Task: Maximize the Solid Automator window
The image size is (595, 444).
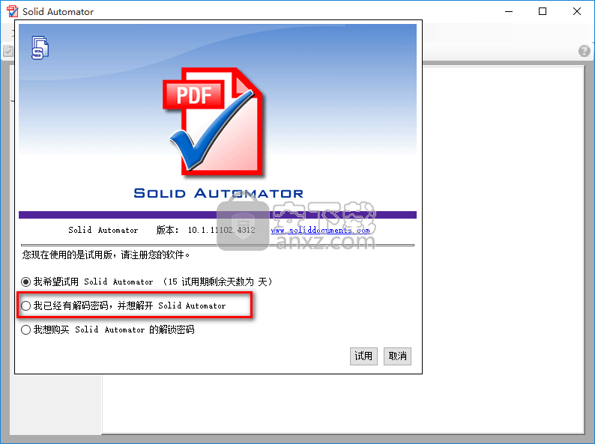Action: pyautogui.click(x=543, y=11)
